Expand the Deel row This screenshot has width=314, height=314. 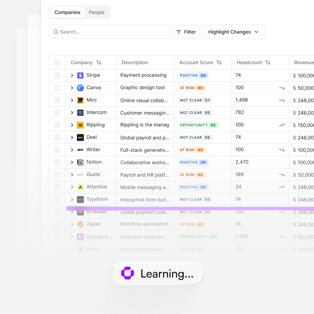coord(72,138)
